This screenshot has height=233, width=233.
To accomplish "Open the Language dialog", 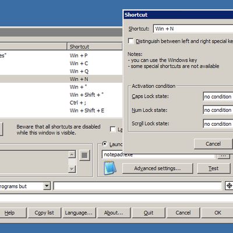I will pos(79,213).
